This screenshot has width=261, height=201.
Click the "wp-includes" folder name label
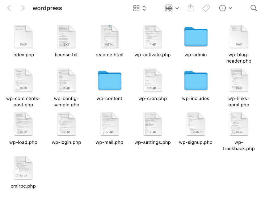click(196, 99)
